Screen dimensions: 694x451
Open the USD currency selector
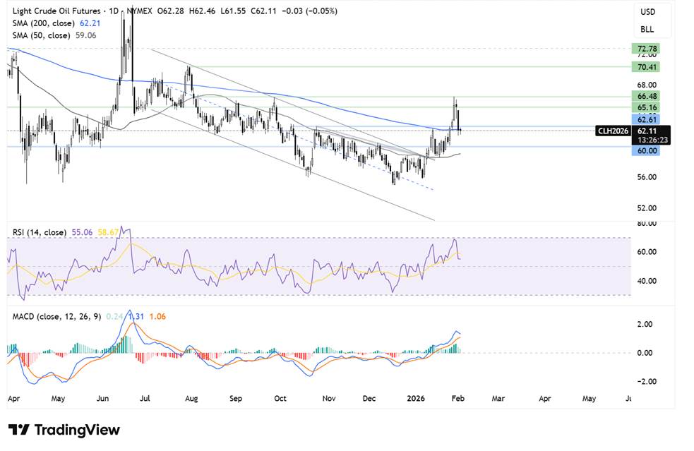647,12
